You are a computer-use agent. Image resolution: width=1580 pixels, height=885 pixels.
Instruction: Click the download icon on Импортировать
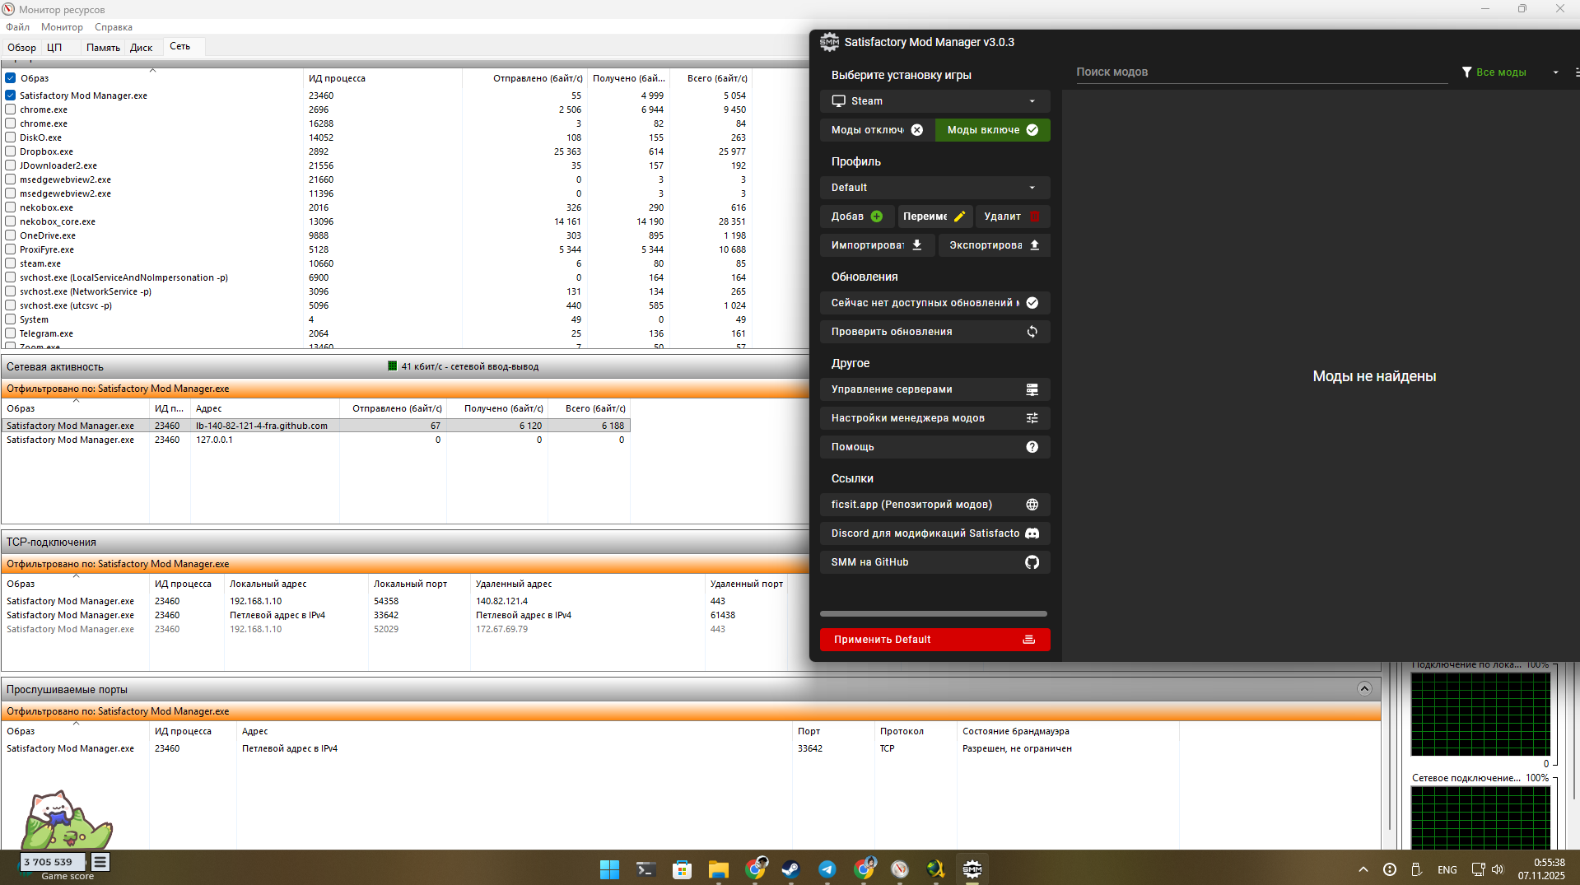[916, 245]
